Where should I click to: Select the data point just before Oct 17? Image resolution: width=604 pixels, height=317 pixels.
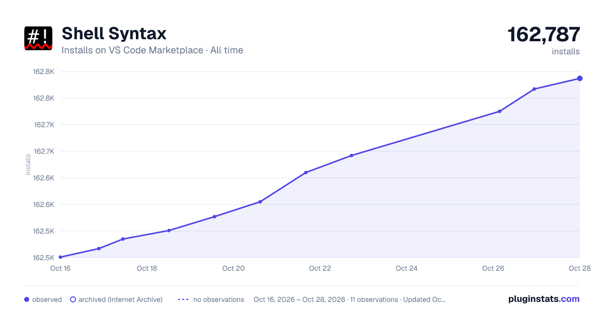99,249
